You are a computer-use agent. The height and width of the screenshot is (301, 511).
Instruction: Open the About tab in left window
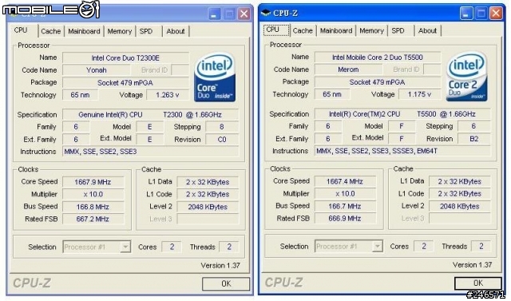(x=176, y=31)
